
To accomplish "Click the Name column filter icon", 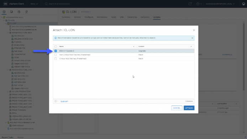I will click(x=134, y=47).
